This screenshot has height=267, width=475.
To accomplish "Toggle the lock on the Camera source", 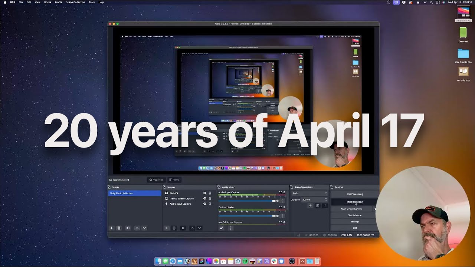I will tap(210, 193).
